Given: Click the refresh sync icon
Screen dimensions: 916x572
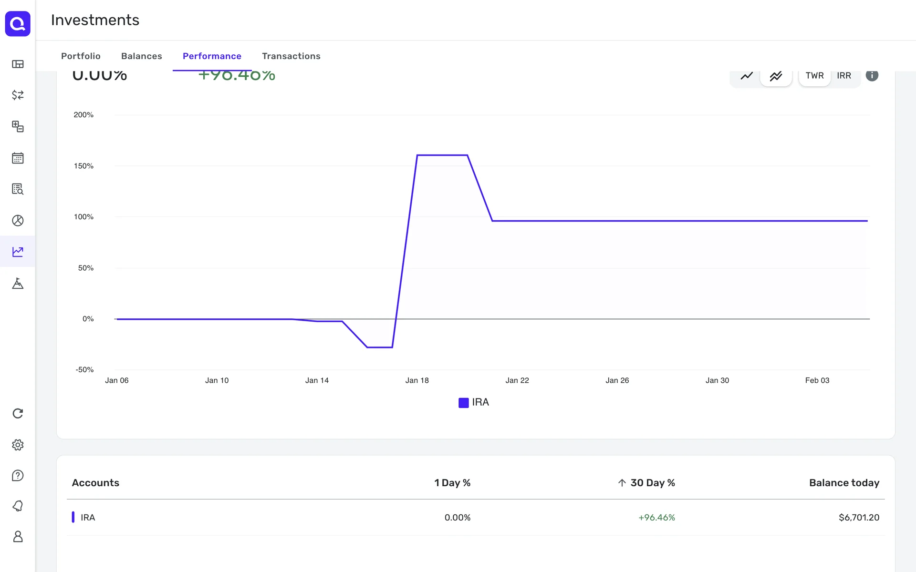Looking at the screenshot, I should point(18,413).
